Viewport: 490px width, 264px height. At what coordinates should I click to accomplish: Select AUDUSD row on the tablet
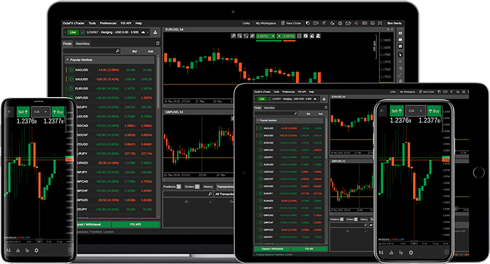(290, 164)
